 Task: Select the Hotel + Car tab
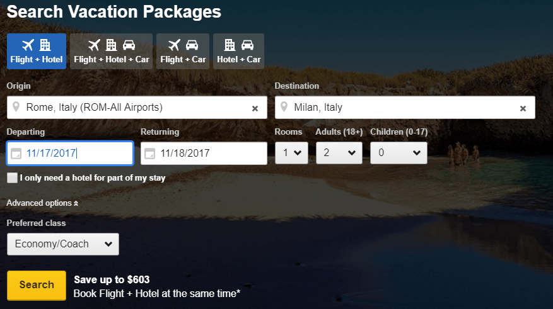(239, 52)
